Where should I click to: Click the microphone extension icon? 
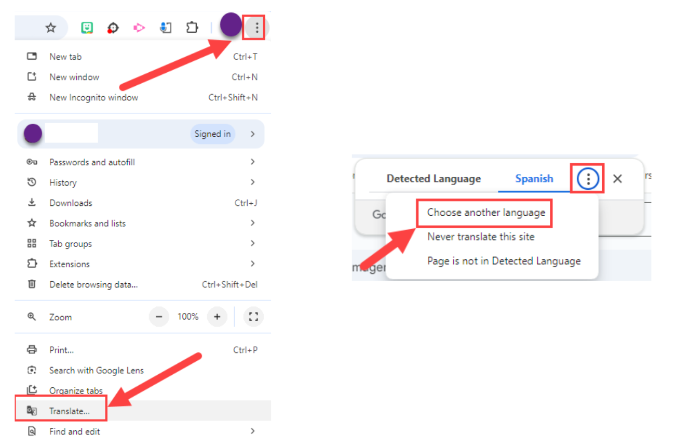[166, 27]
